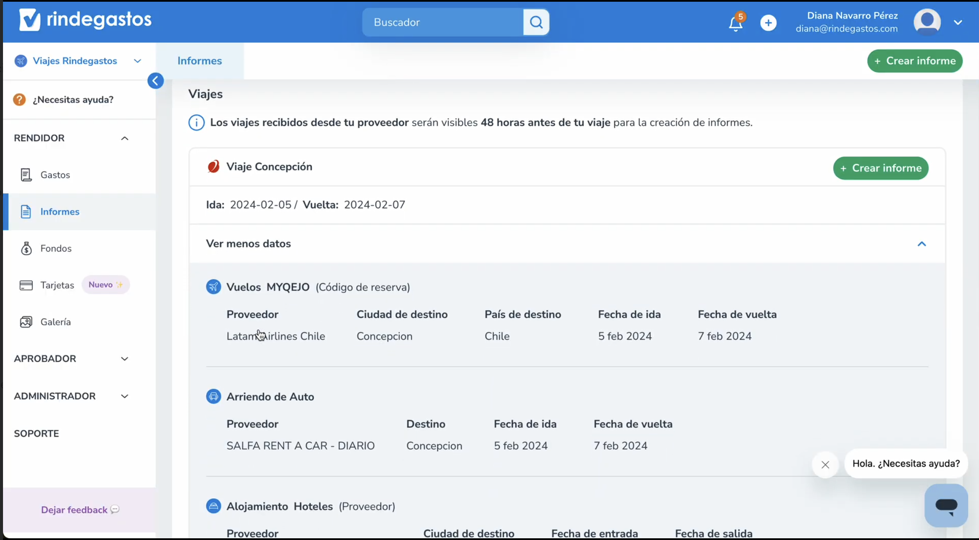Click the user avatar icon

927,21
